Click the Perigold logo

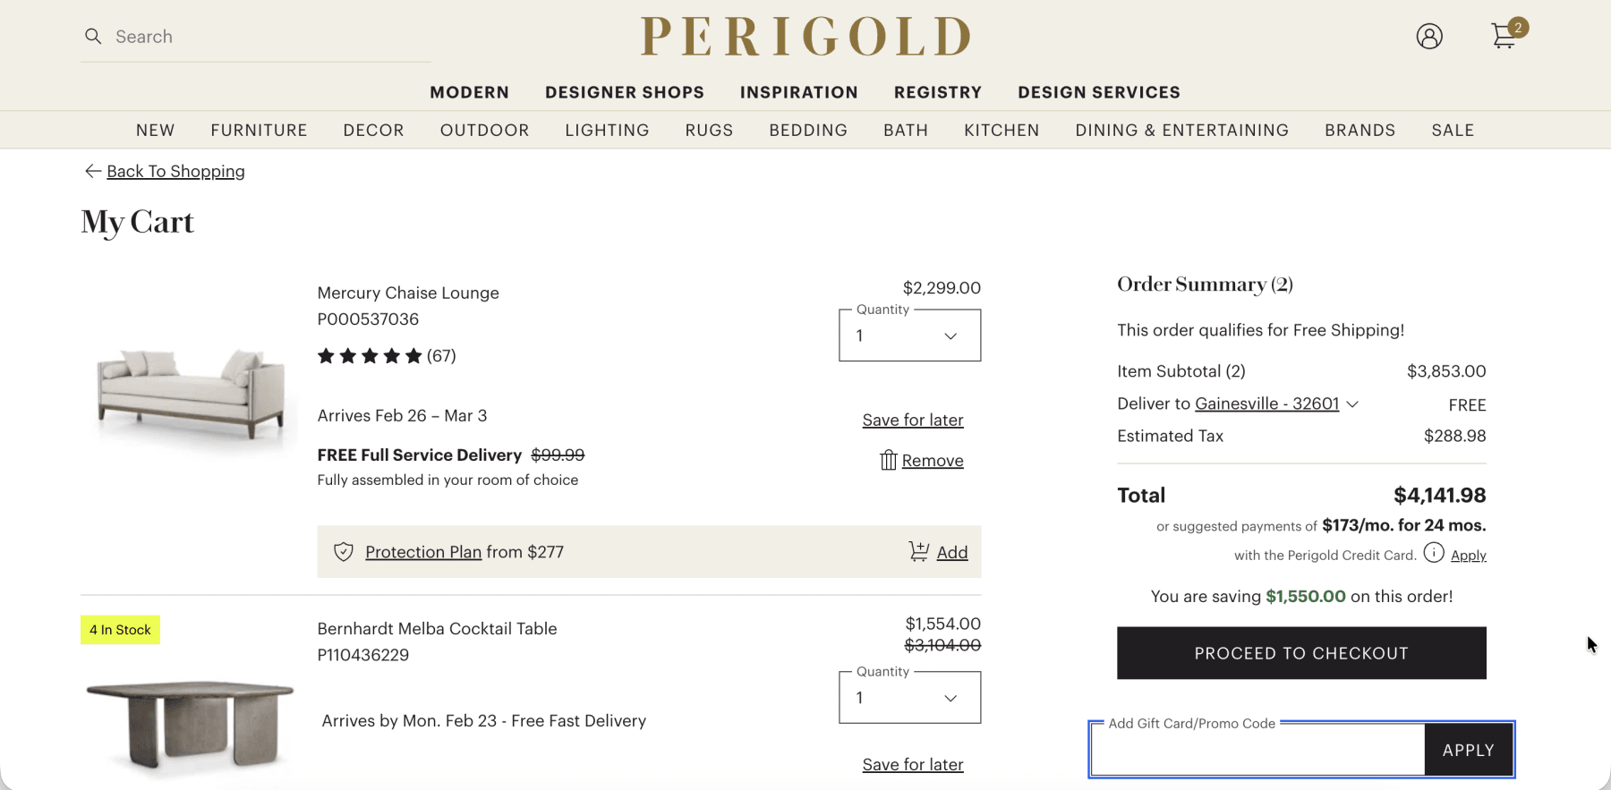coord(804,36)
